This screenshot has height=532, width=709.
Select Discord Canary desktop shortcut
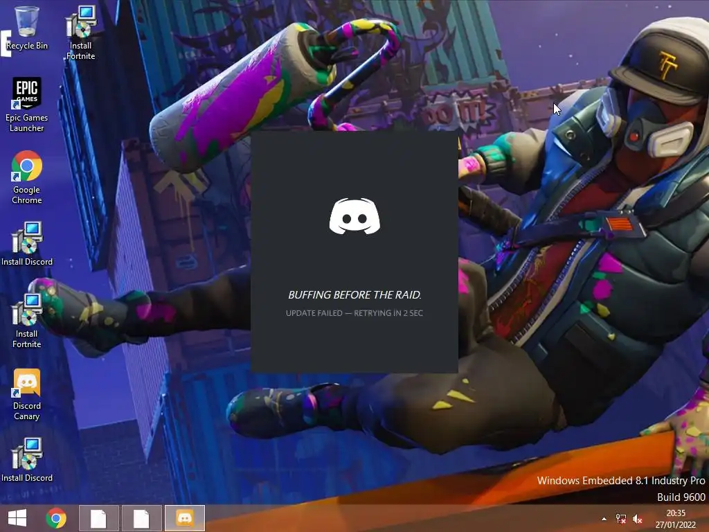[27, 394]
